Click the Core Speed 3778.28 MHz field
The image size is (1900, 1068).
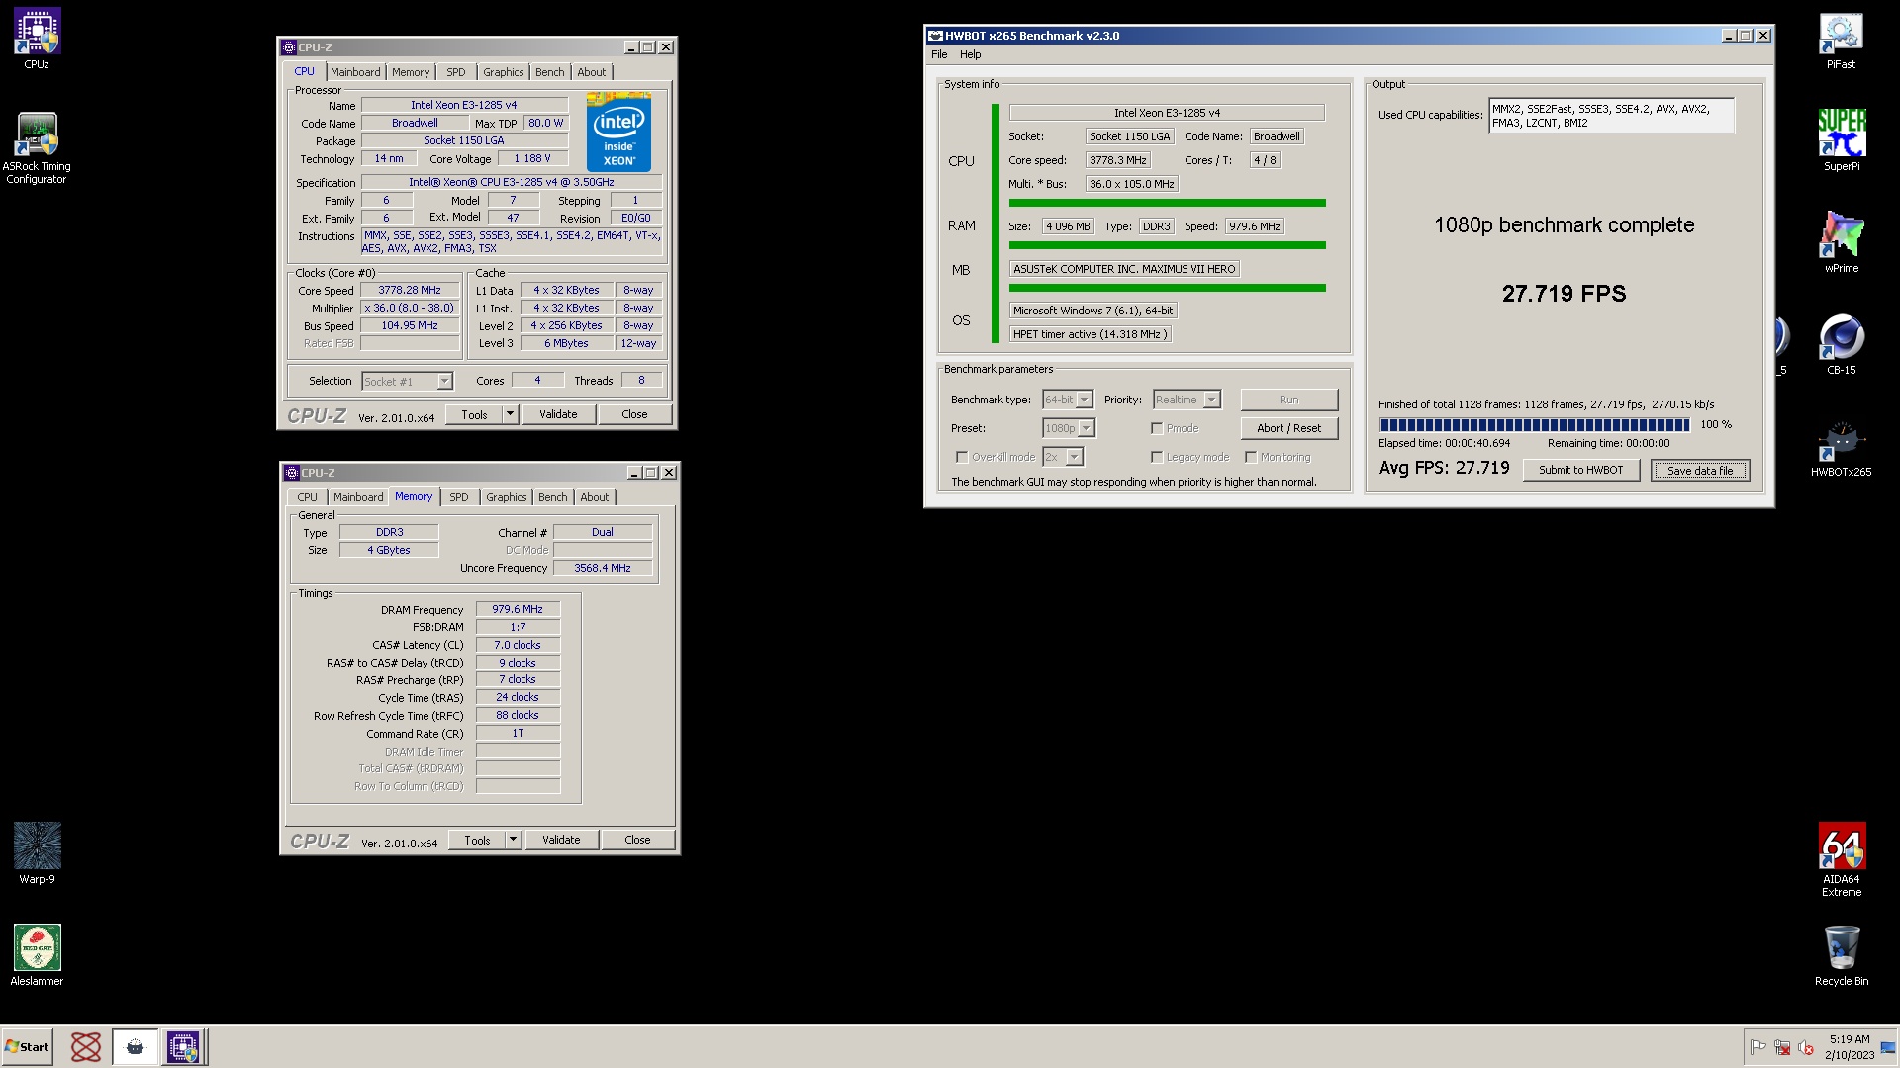pos(410,290)
